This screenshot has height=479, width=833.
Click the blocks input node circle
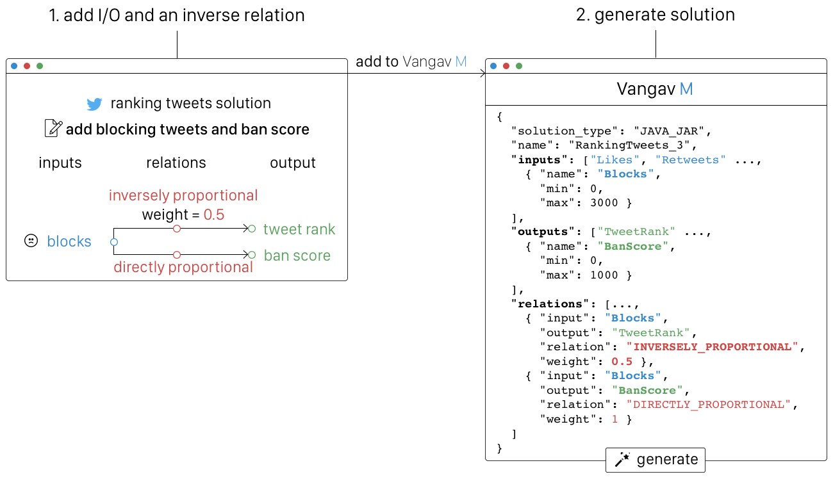tap(113, 242)
